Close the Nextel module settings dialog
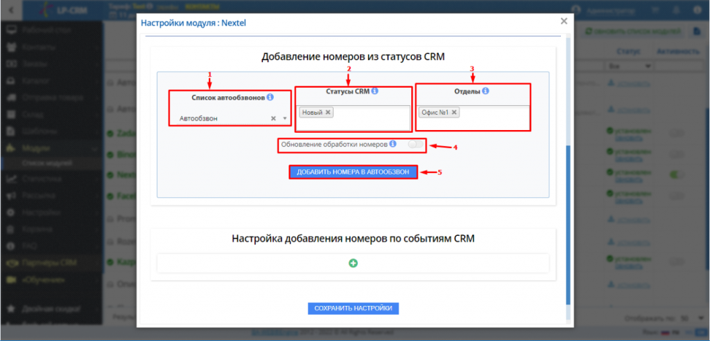 pyautogui.click(x=564, y=21)
